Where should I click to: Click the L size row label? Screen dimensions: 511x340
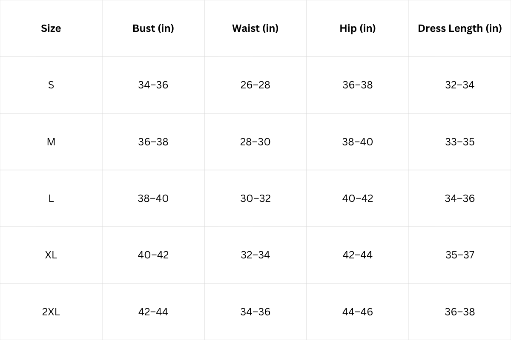click(51, 198)
